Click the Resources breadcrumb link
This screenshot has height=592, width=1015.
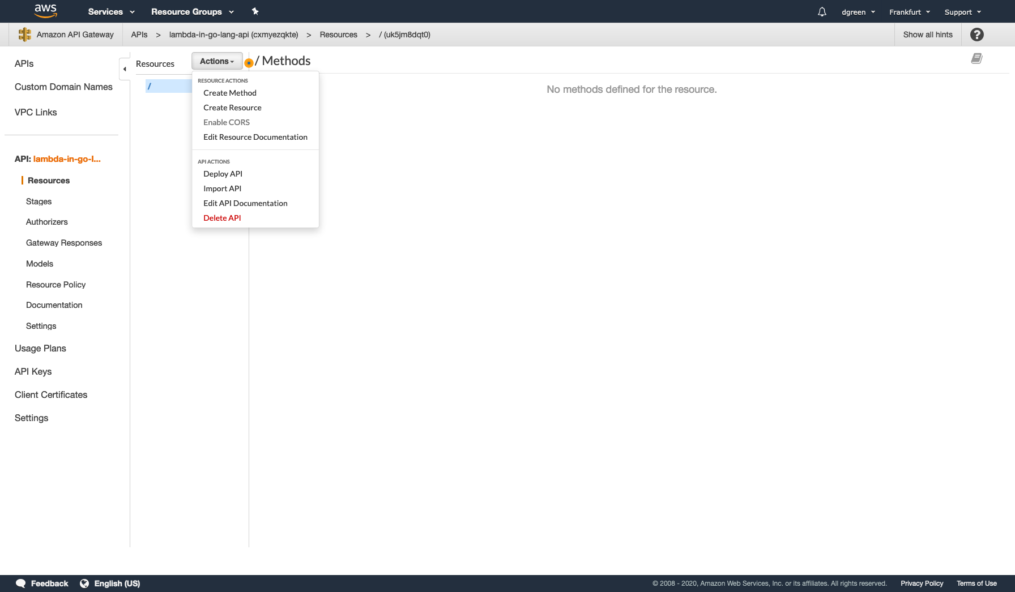tap(338, 35)
